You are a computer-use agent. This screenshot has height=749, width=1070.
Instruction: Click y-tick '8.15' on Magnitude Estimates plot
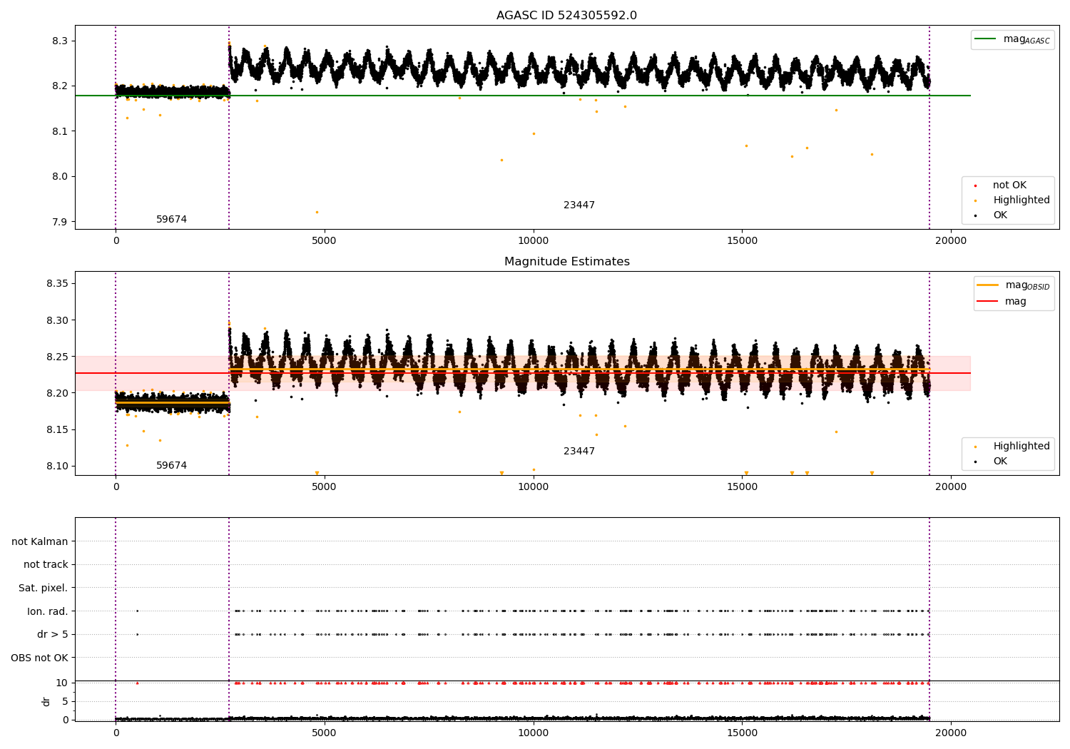57,430
